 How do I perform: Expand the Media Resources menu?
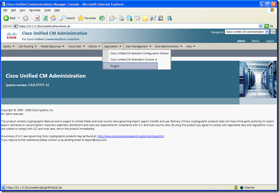[53, 46]
